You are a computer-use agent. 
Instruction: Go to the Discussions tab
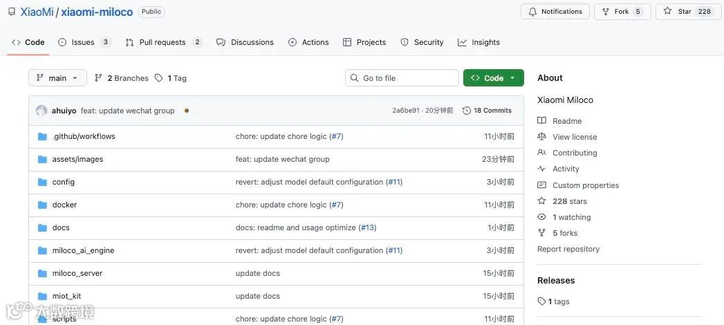click(x=245, y=42)
